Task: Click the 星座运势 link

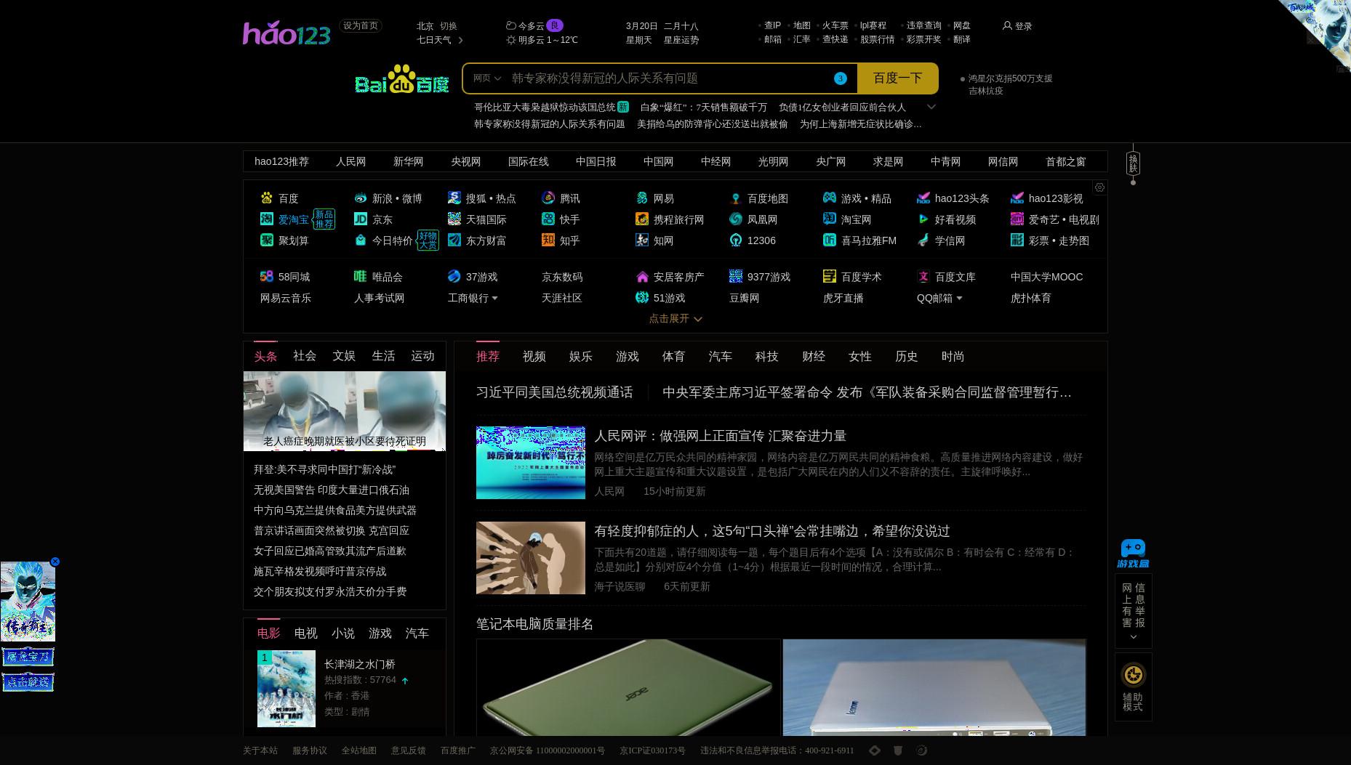Action: click(x=681, y=40)
